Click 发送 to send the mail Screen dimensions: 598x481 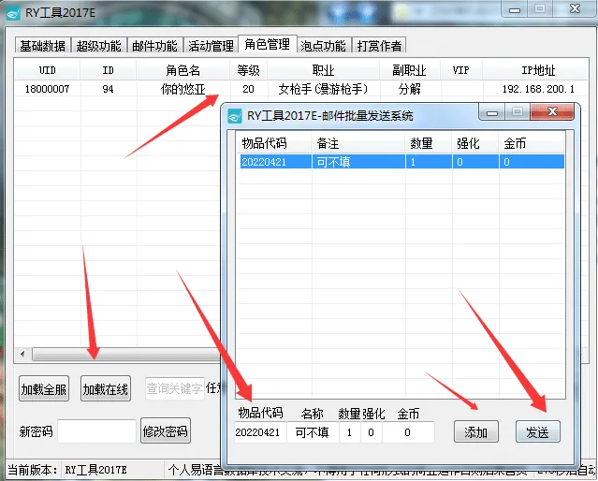pyautogui.click(x=538, y=431)
